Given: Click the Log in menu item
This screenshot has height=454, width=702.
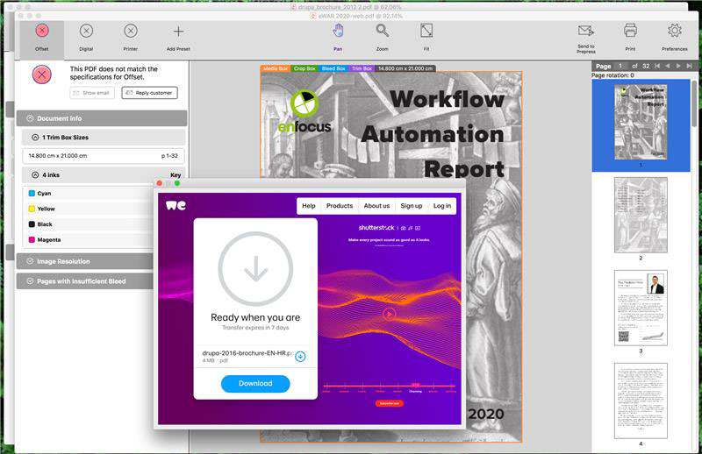Looking at the screenshot, I should pos(442,206).
